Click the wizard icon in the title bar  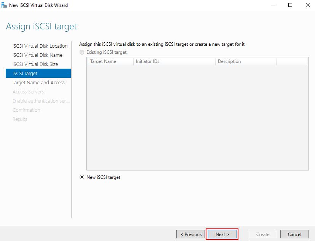[4, 5]
